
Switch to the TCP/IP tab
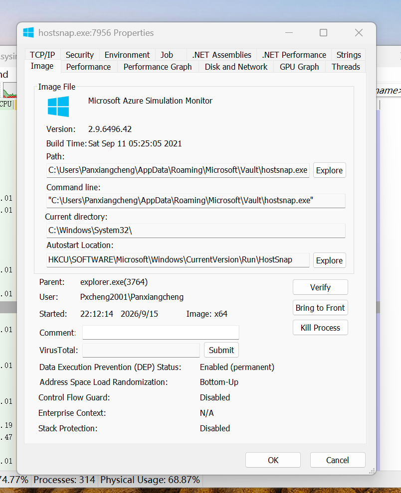42,55
